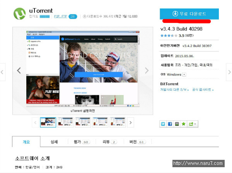
Task: Open developer's other S/W link
Action: pyautogui.click(x=174, y=90)
